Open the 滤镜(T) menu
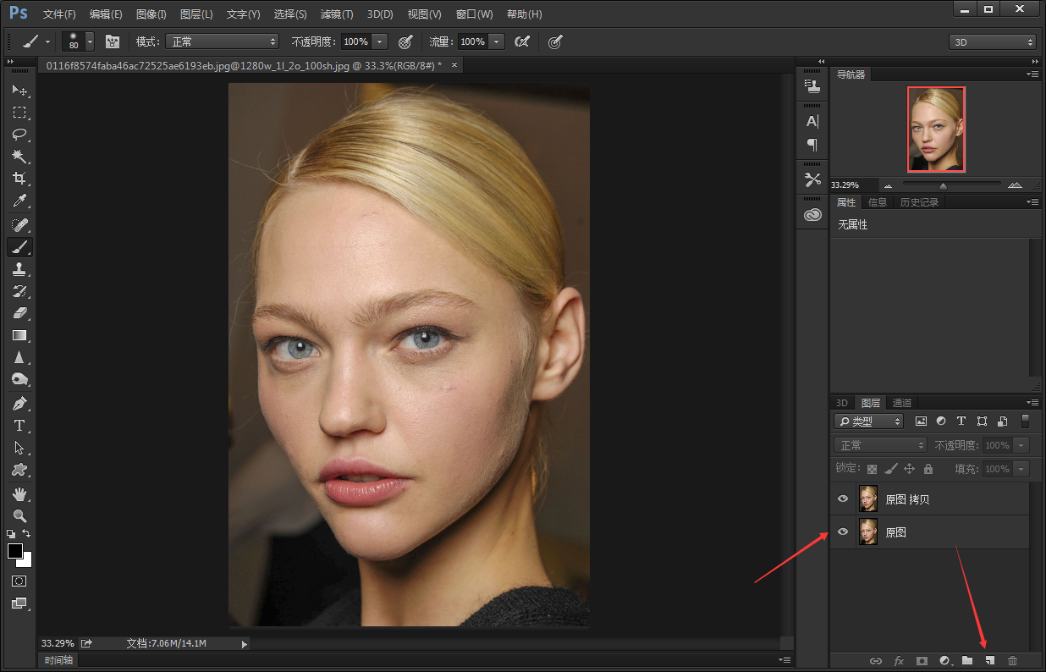The image size is (1046, 672). [337, 14]
